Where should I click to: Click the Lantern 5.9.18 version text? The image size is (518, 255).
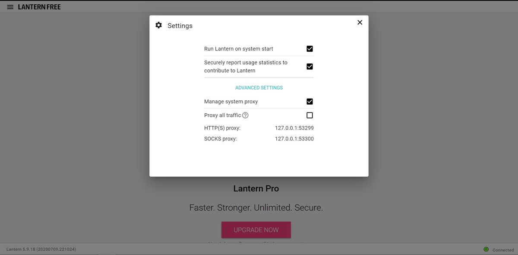coord(41,249)
